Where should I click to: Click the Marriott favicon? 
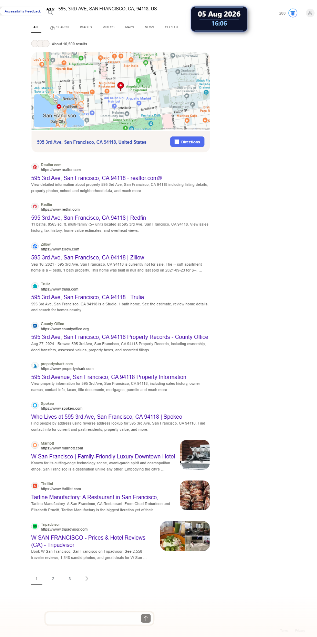pyautogui.click(x=35, y=446)
